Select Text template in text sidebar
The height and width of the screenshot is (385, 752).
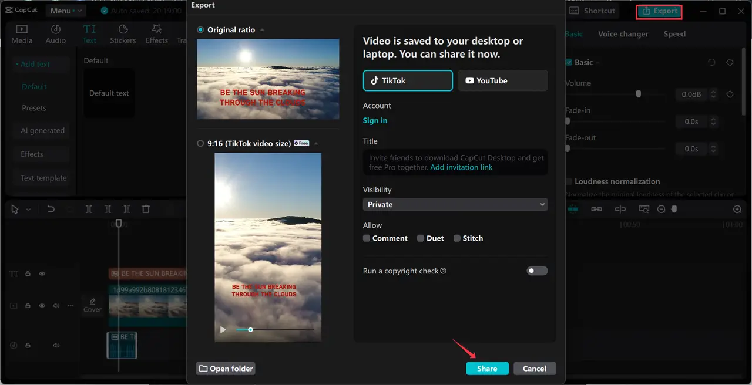(x=43, y=178)
